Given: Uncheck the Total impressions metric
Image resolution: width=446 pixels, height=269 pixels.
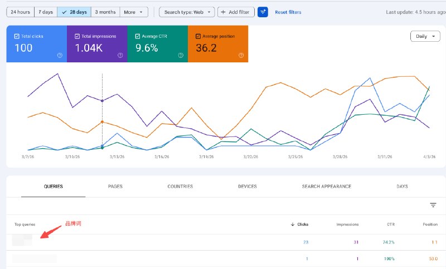Looking at the screenshot, I should 77,36.
